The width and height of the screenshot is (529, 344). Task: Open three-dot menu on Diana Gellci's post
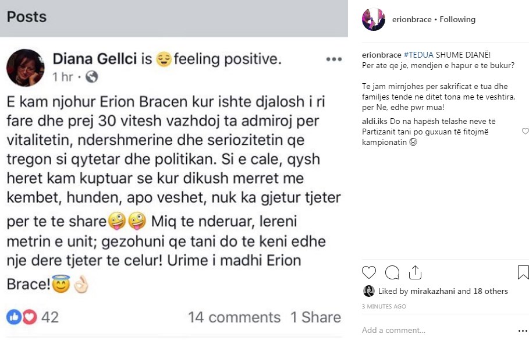(x=333, y=59)
